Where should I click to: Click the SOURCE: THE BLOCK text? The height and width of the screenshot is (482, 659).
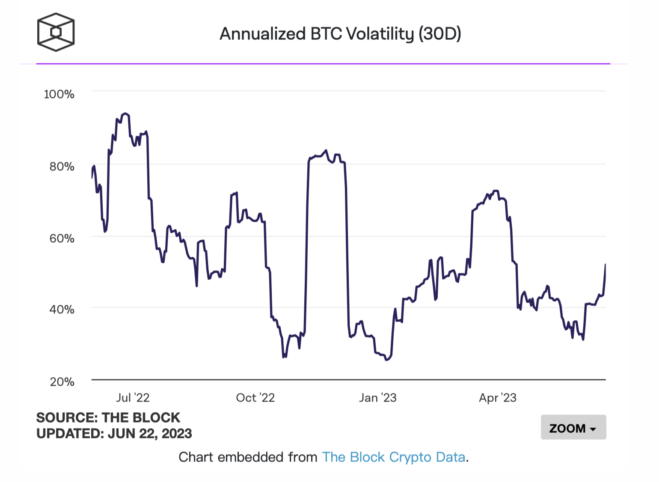[x=108, y=417]
